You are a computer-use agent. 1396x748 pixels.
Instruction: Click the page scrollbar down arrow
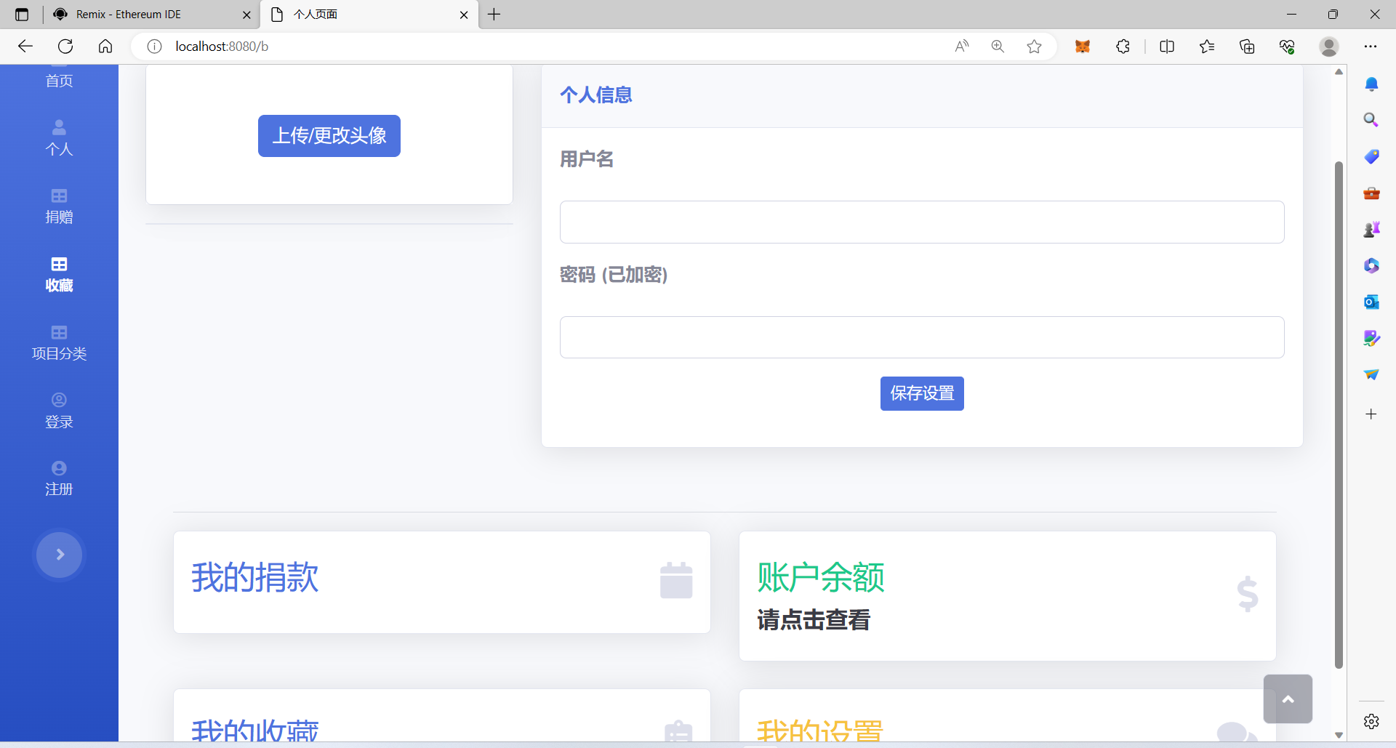[1339, 735]
